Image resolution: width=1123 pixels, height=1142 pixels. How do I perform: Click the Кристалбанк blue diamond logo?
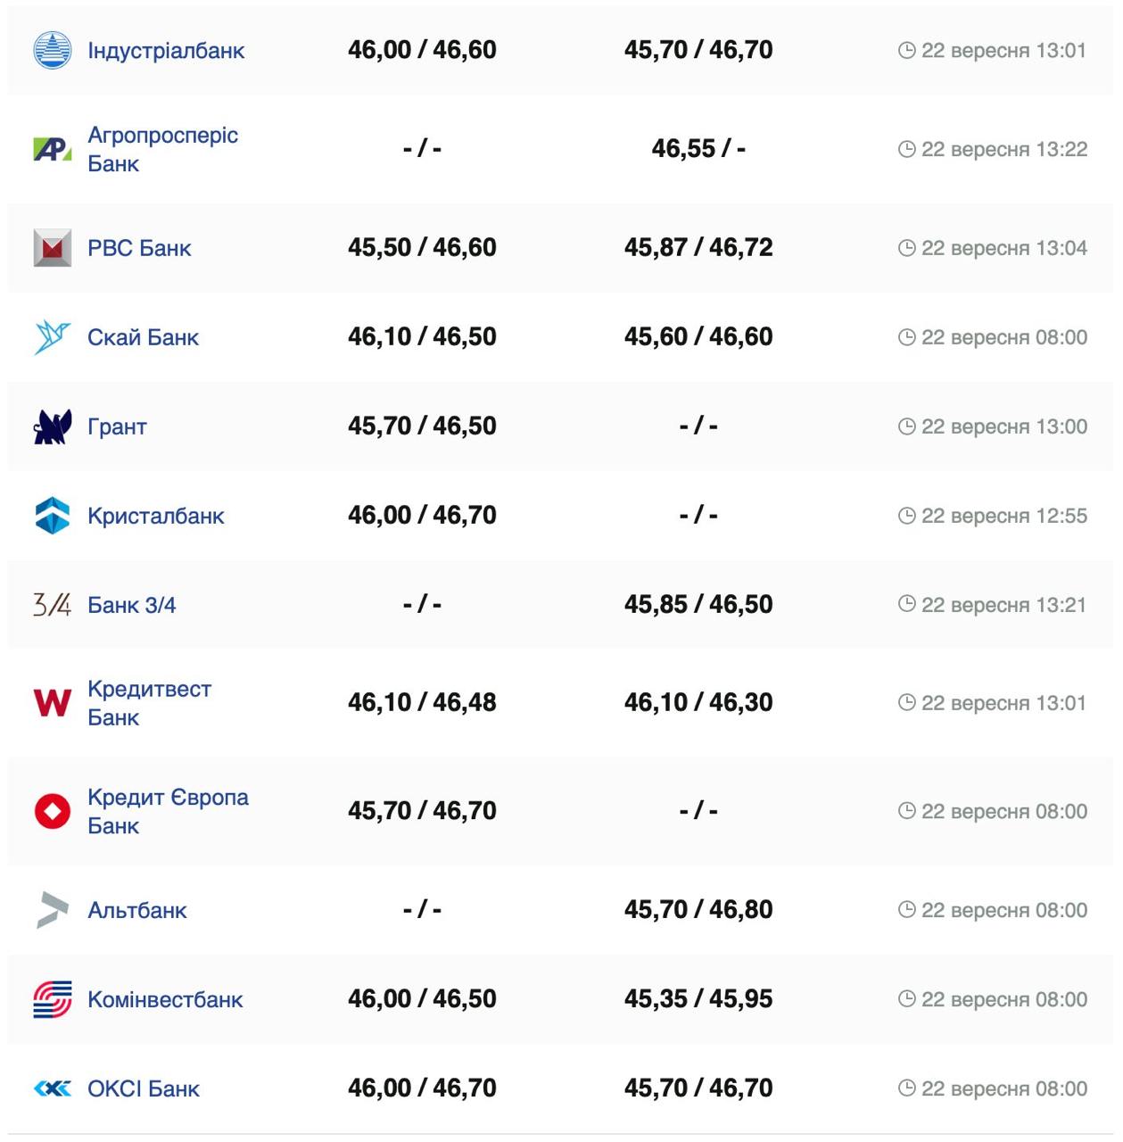point(52,516)
